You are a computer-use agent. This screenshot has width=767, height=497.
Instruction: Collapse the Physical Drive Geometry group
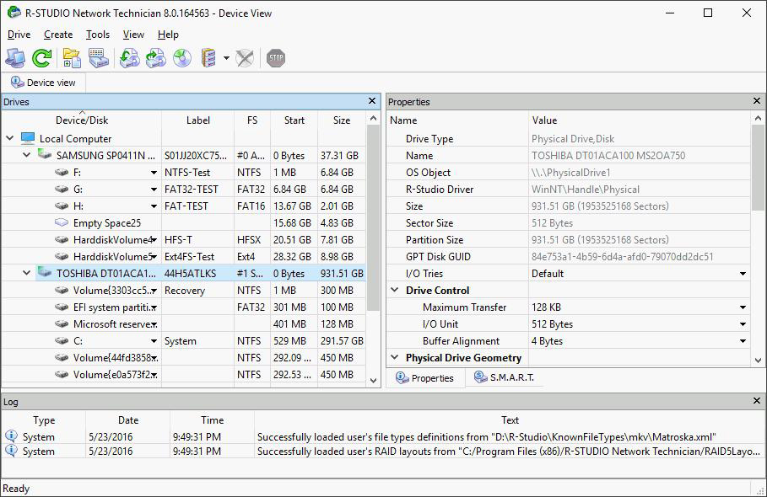click(x=395, y=357)
